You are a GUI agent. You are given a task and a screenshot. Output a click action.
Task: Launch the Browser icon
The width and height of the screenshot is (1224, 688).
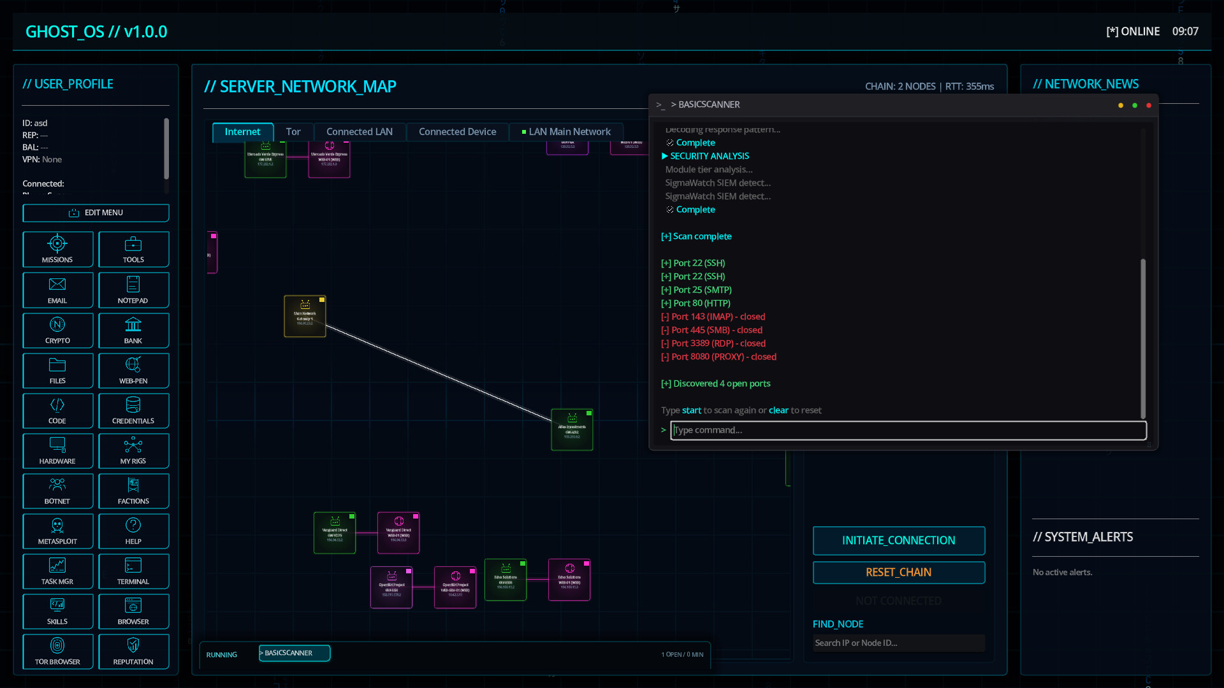[133, 611]
